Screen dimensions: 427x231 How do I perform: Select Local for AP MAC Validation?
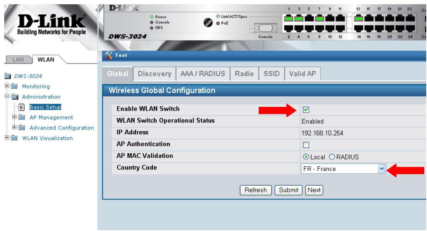coord(306,157)
